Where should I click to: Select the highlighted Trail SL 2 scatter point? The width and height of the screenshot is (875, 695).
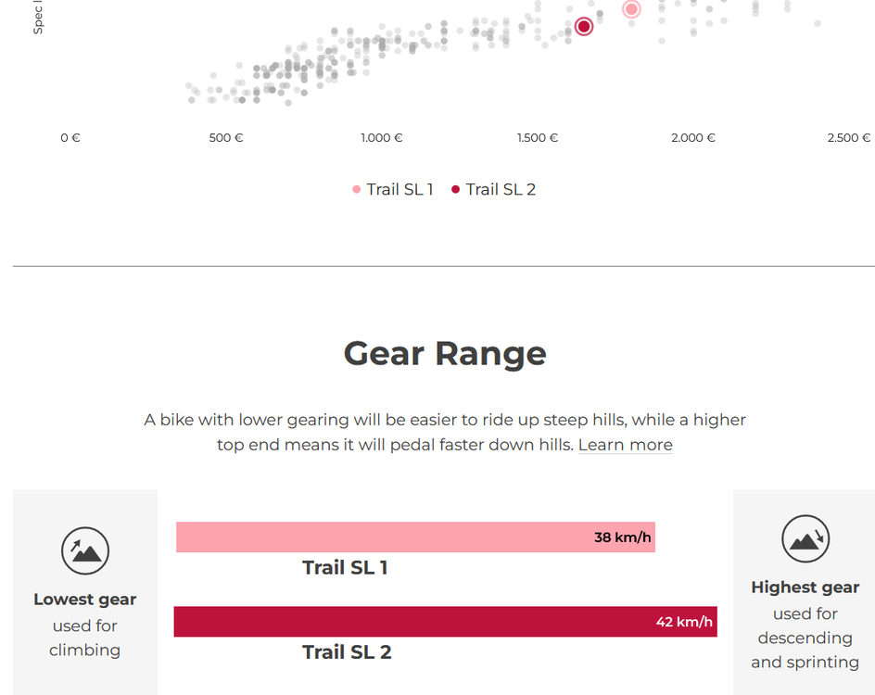tap(584, 26)
